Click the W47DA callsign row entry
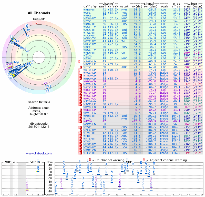The width and height of the screenshot is (205, 197). (x=88, y=121)
